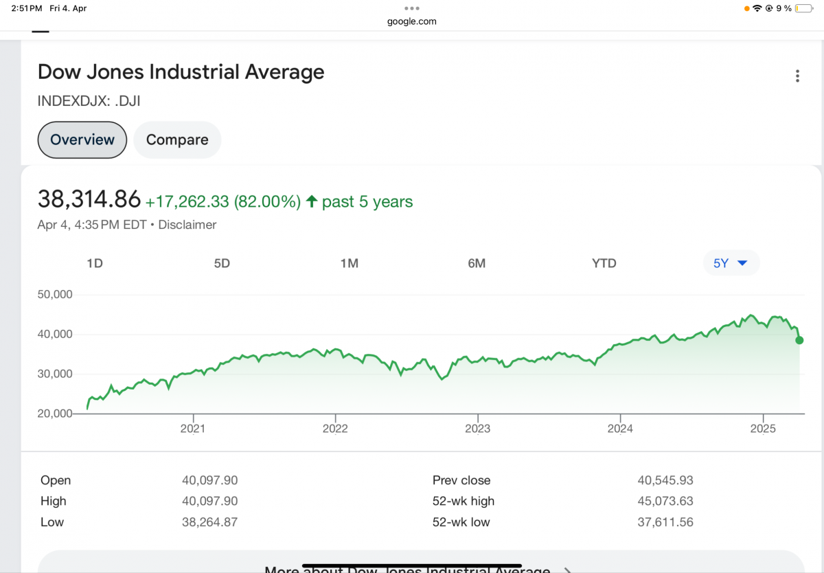Open the Disclaimer link
This screenshot has height=573, width=824.
[x=187, y=225]
